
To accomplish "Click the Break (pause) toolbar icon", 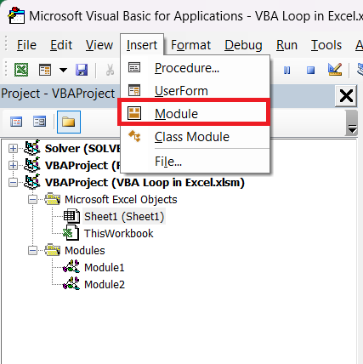I will point(286,70).
